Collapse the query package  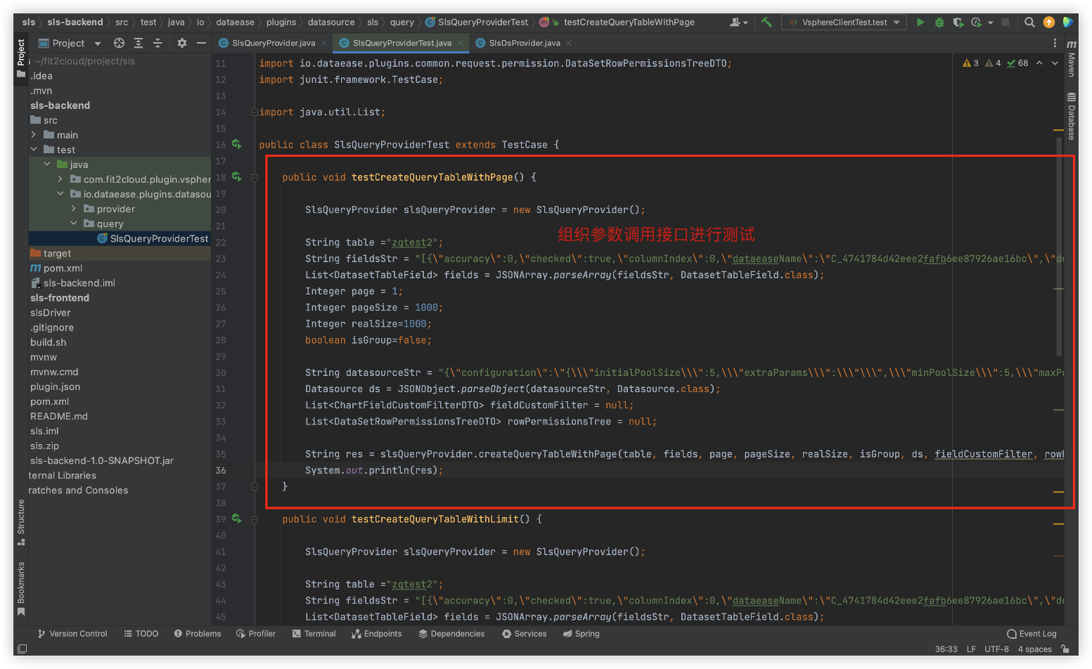tap(73, 223)
